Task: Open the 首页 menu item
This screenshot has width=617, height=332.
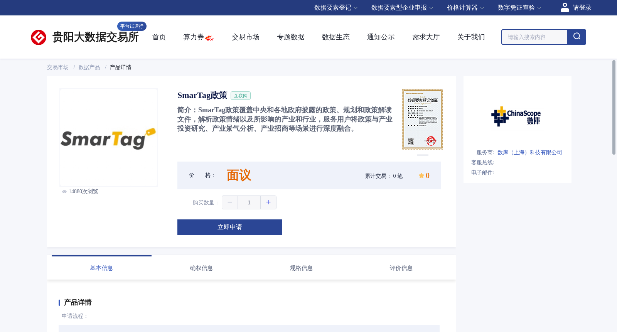Action: pos(159,37)
